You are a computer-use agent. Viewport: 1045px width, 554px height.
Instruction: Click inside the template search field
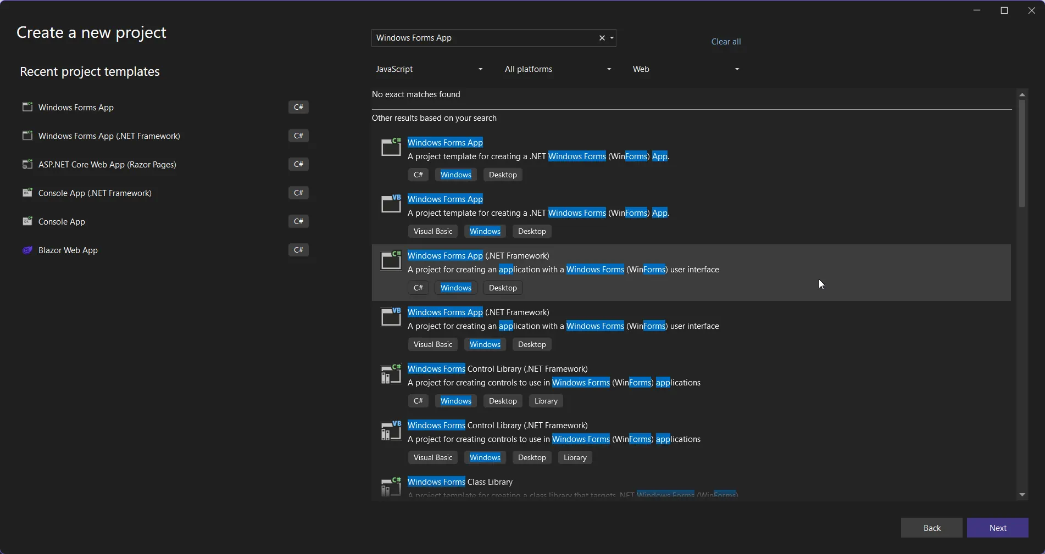483,38
